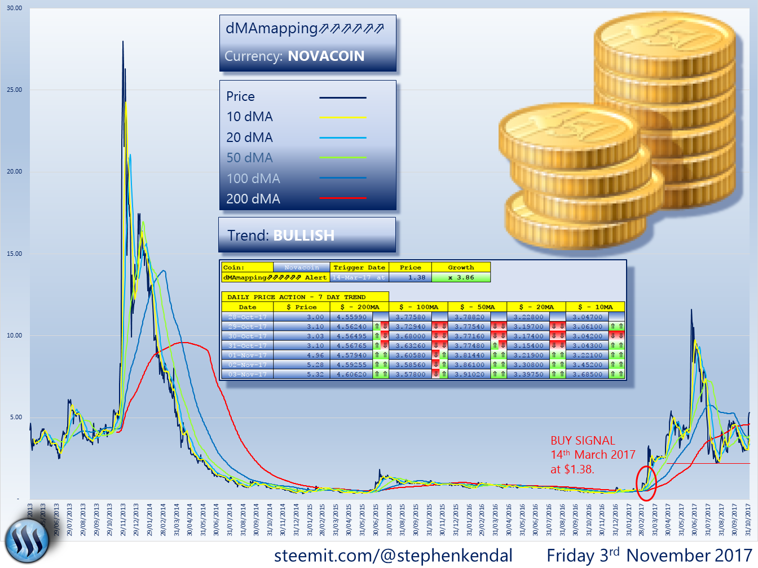Click the green up arrows beside 3.39750
The image size is (758, 568).
tap(558, 374)
